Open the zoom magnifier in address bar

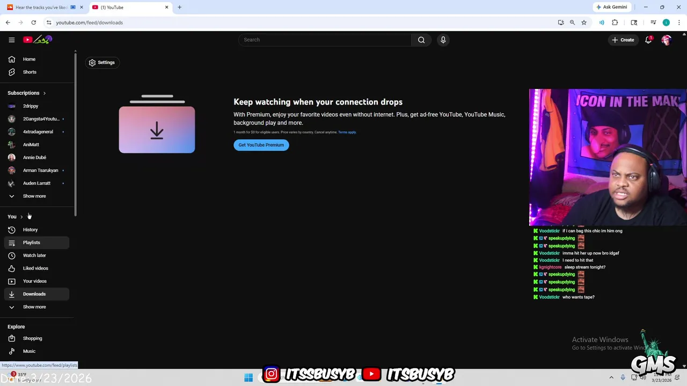572,23
